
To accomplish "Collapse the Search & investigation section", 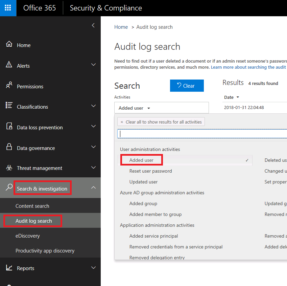I will (x=94, y=188).
